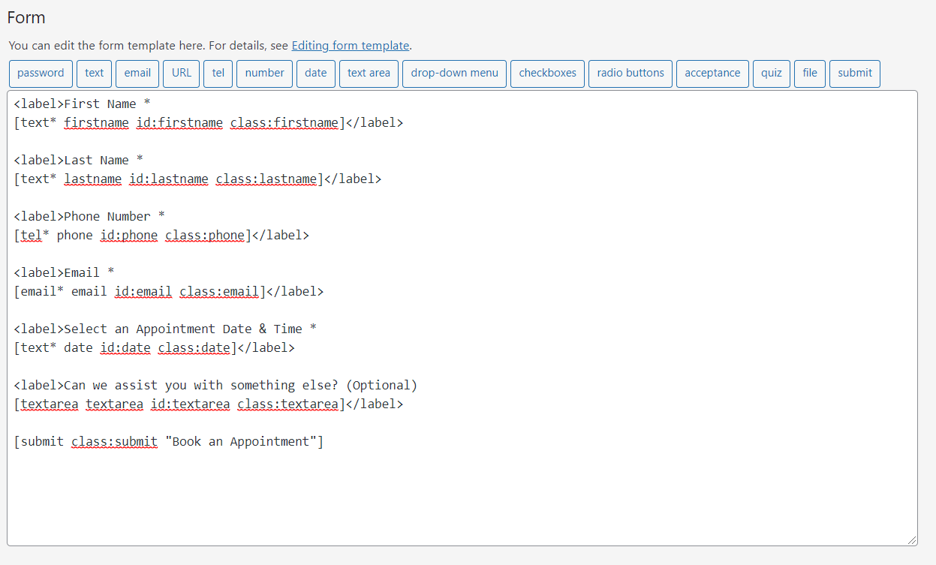Add a radio buttons tag

631,74
